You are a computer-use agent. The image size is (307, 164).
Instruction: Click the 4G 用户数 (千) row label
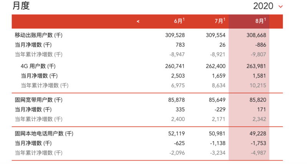41,66
